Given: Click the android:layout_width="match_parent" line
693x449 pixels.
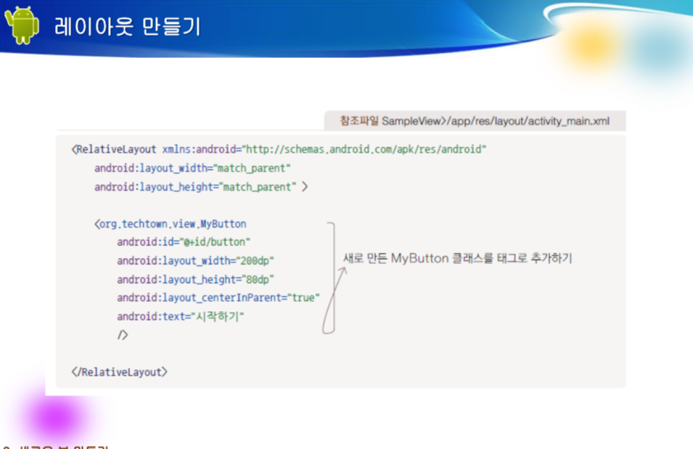Looking at the screenshot, I should [x=192, y=168].
